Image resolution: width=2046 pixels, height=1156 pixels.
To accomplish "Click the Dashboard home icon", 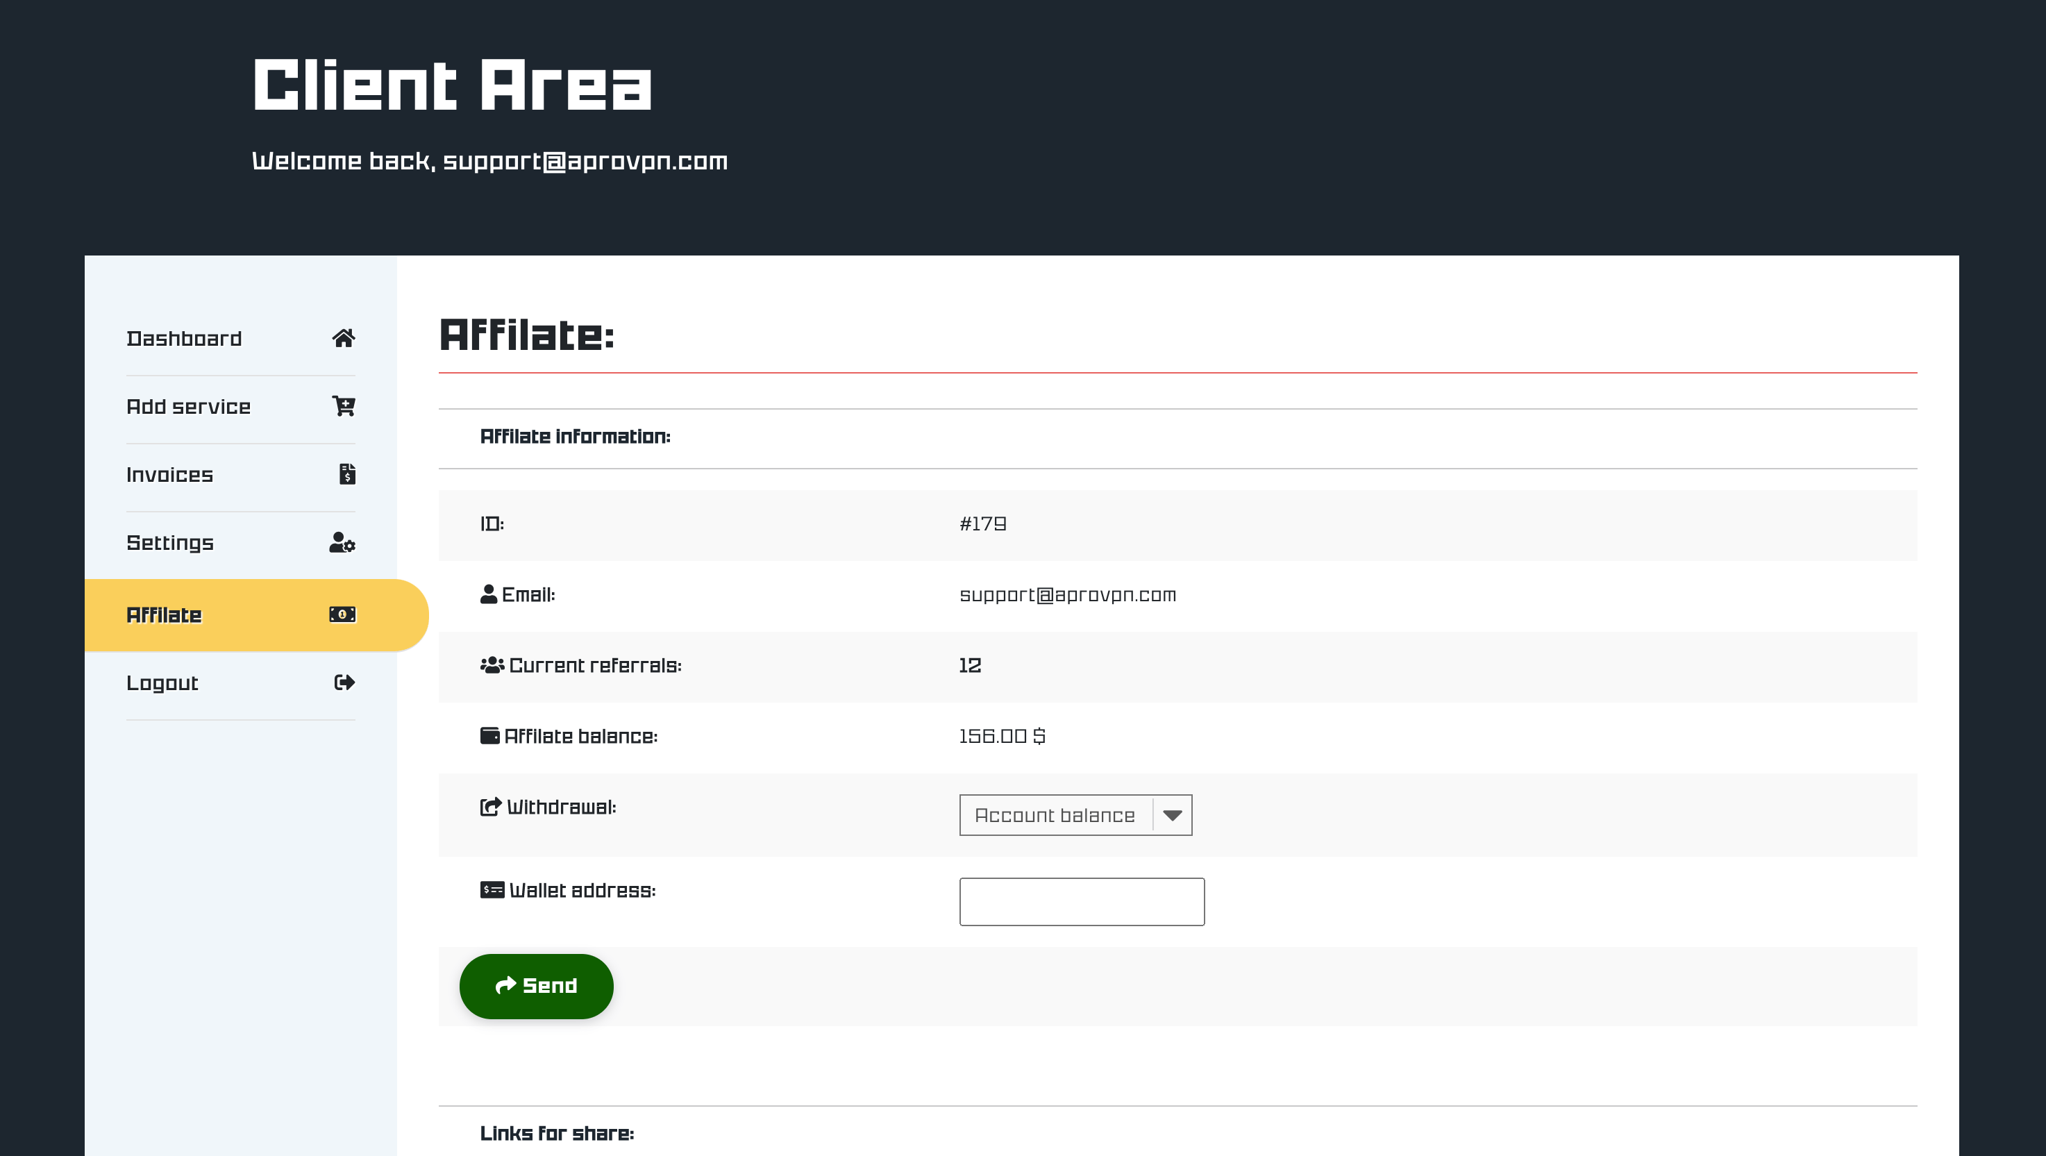I will pos(343,338).
